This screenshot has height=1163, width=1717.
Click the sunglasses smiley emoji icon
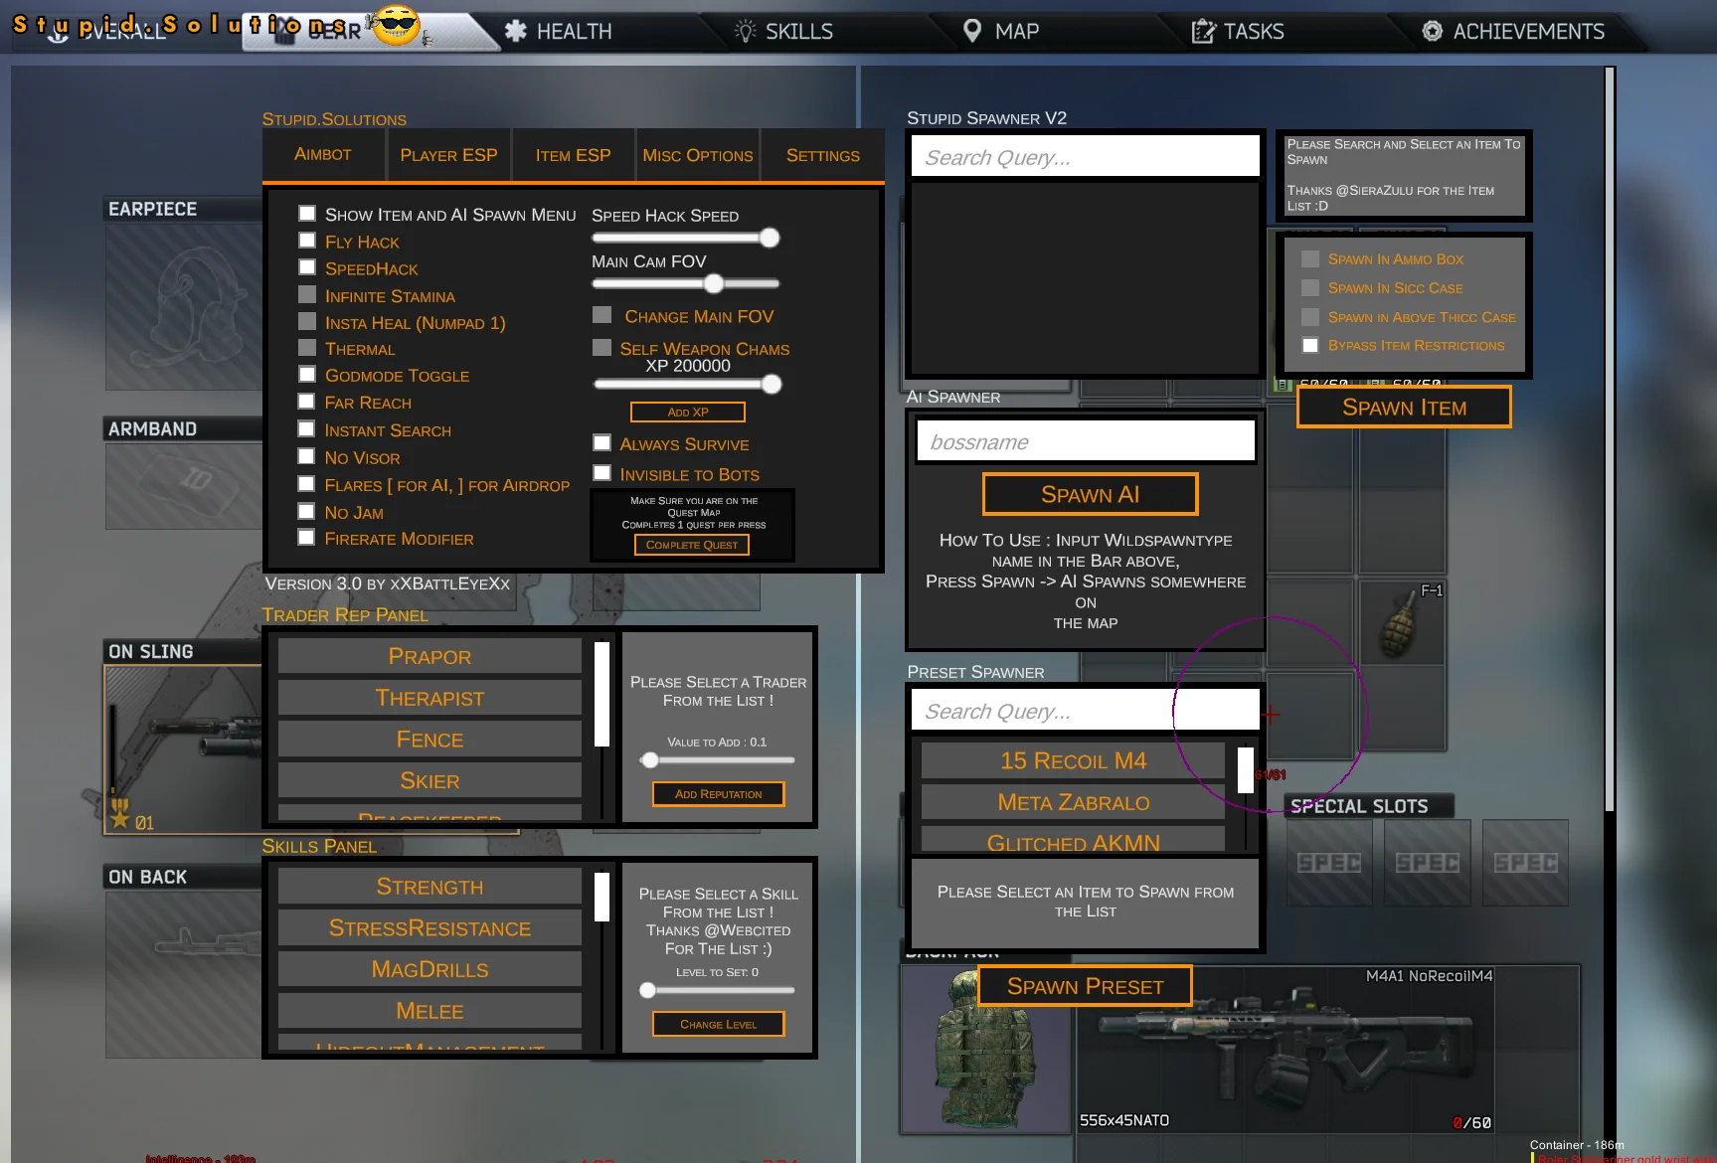point(396,25)
